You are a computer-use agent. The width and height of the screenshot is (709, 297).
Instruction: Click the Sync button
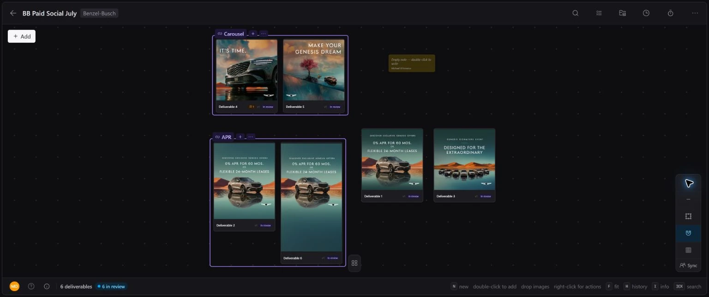tap(689, 266)
